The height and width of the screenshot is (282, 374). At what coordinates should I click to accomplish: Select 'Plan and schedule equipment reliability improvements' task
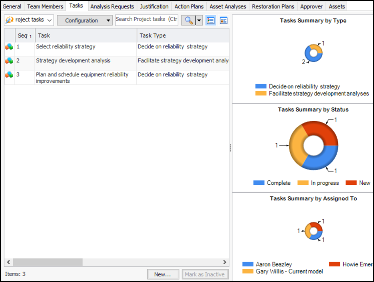[82, 78]
